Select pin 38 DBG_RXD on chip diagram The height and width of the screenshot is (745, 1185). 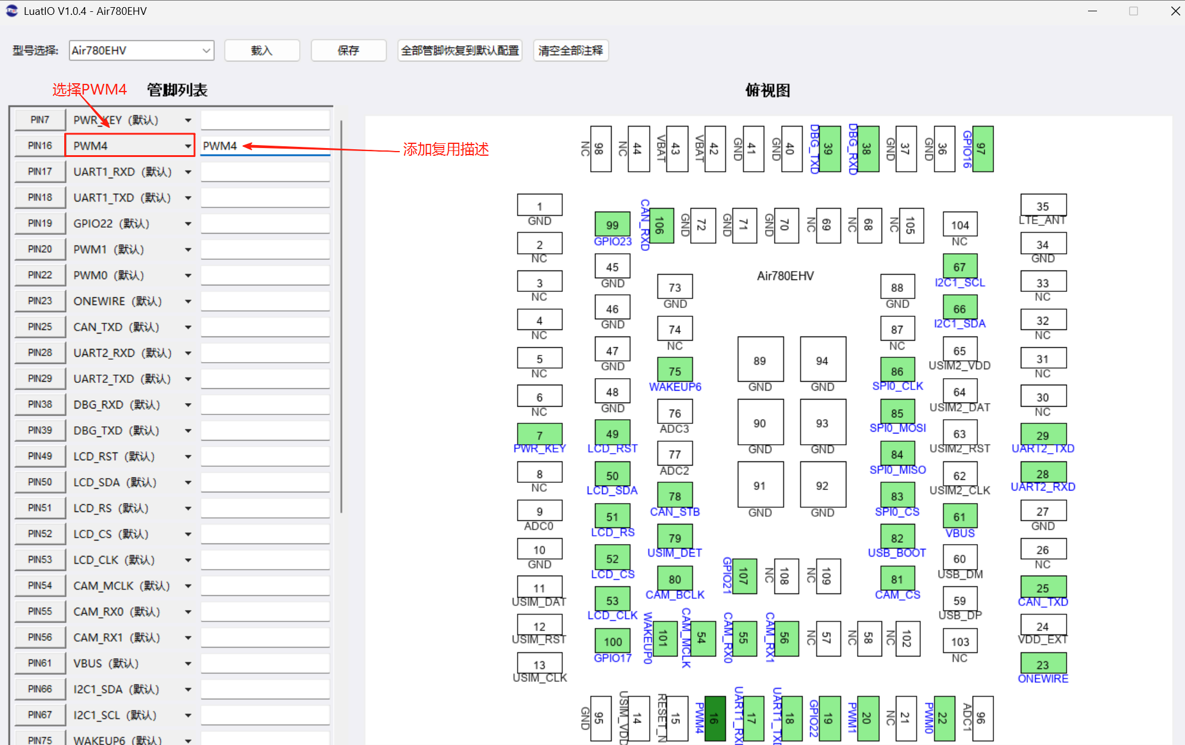(x=868, y=149)
